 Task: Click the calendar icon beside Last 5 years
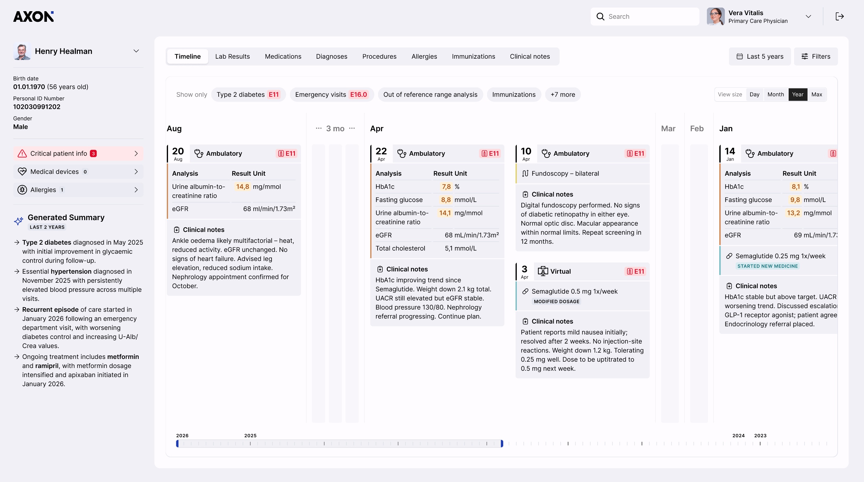(x=740, y=56)
